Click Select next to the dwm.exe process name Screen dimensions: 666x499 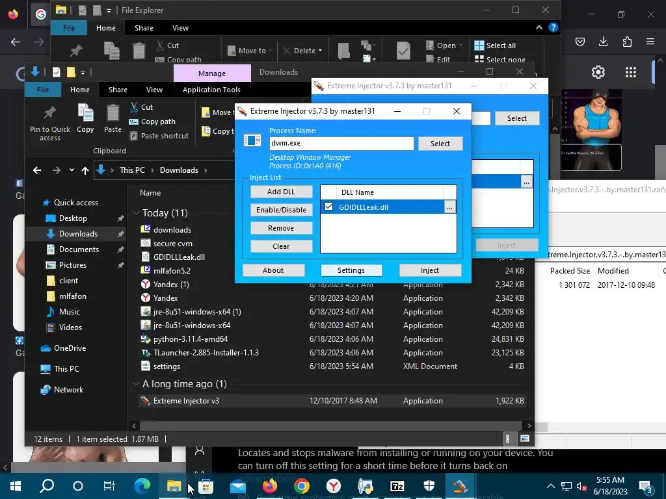440,144
